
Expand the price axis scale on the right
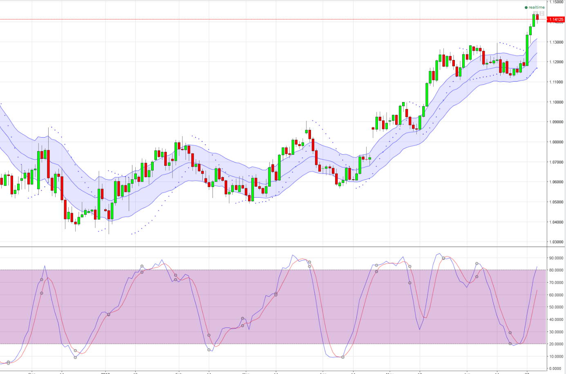click(x=557, y=122)
